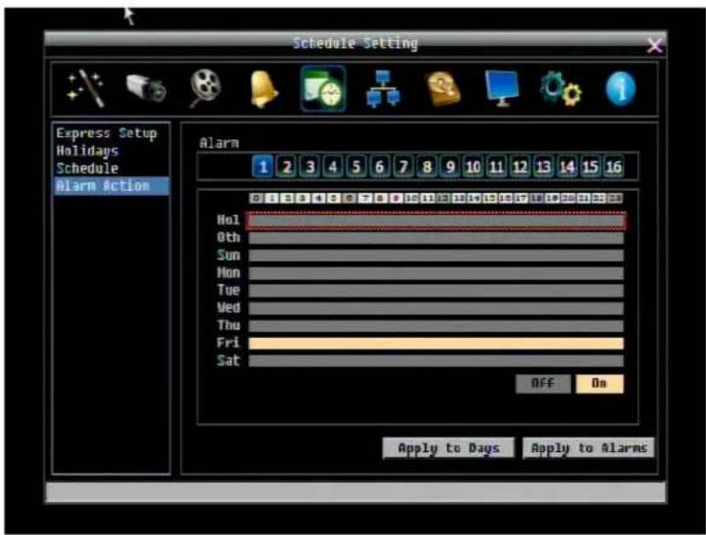This screenshot has width=706, height=535.
Task: Open the display monitor settings icon
Action: (x=502, y=88)
